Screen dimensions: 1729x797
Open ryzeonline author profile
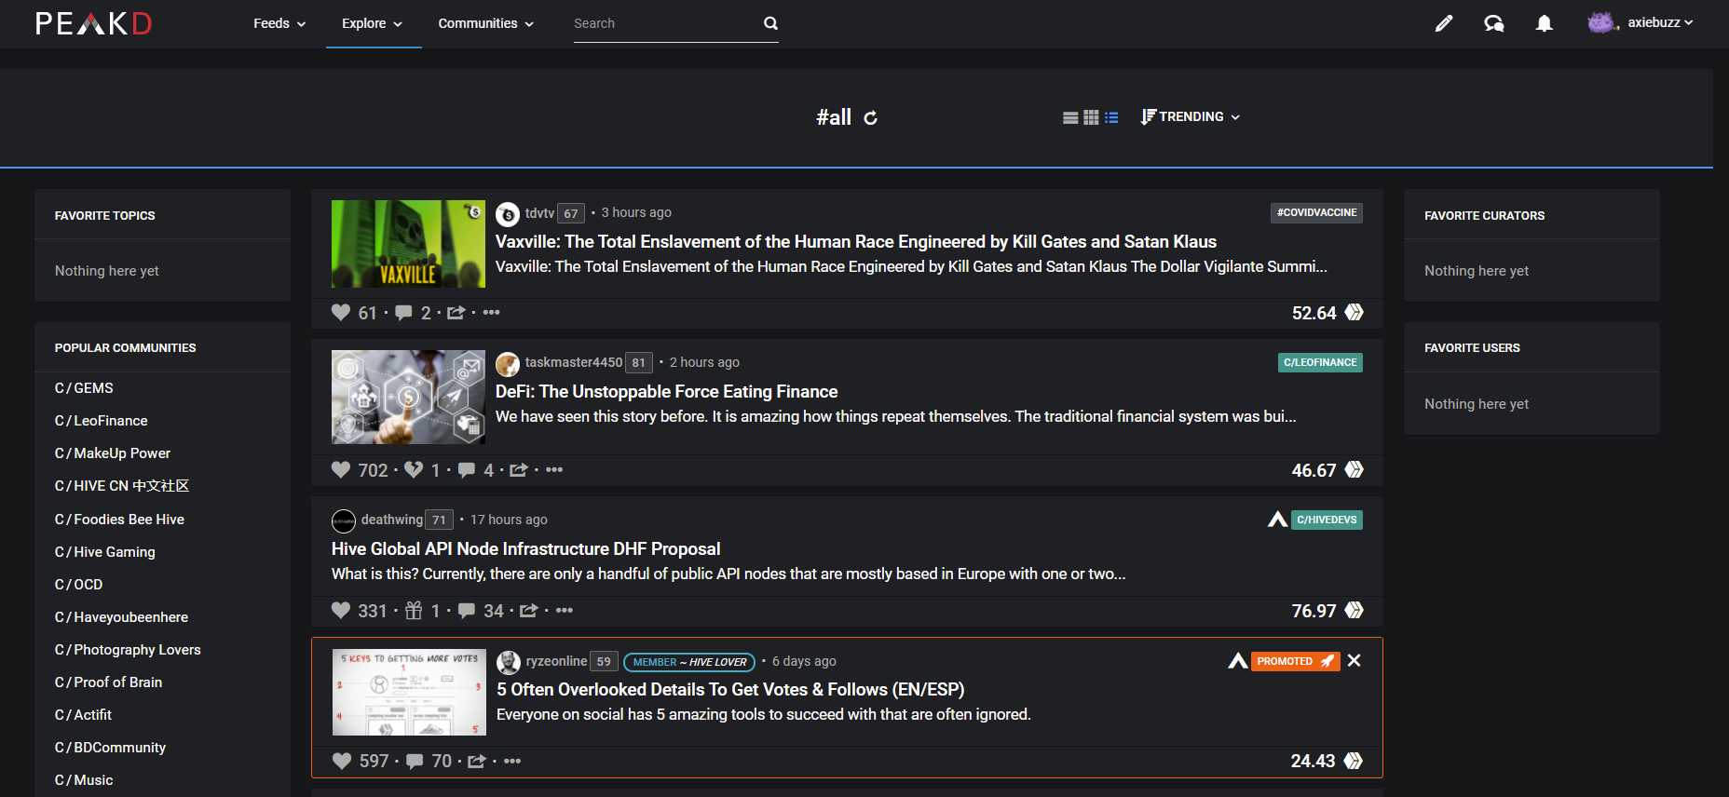556,661
